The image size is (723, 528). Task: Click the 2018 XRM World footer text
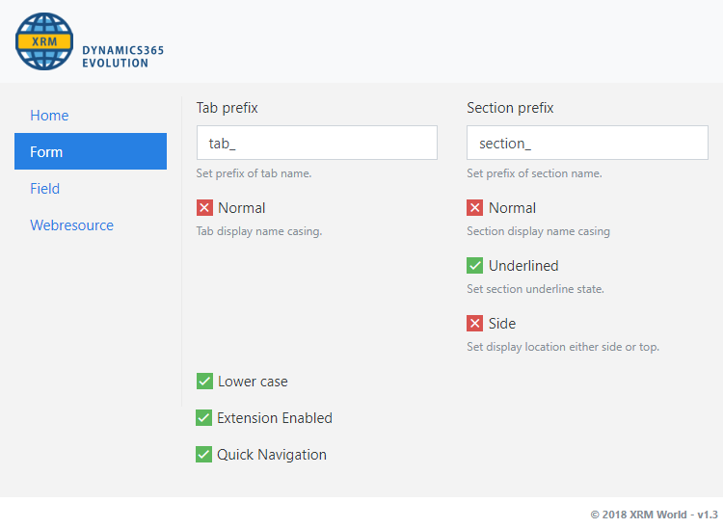(x=654, y=515)
